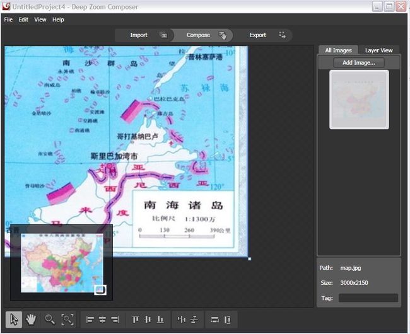Image resolution: width=410 pixels, height=334 pixels.
Task: Select the map.jpg thumbnail in All Images
Action: [x=359, y=100]
